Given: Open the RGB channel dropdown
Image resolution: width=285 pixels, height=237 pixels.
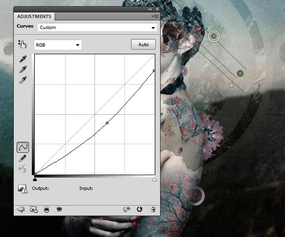Looking at the screenshot, I should [x=58, y=45].
